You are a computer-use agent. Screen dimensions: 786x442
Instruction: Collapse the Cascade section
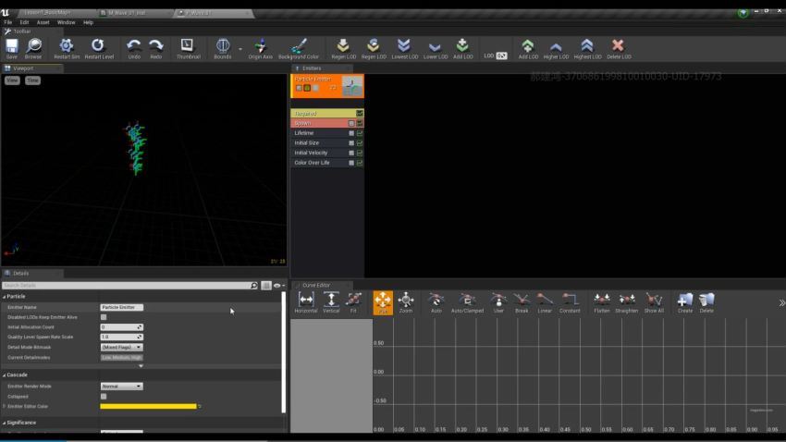point(4,374)
